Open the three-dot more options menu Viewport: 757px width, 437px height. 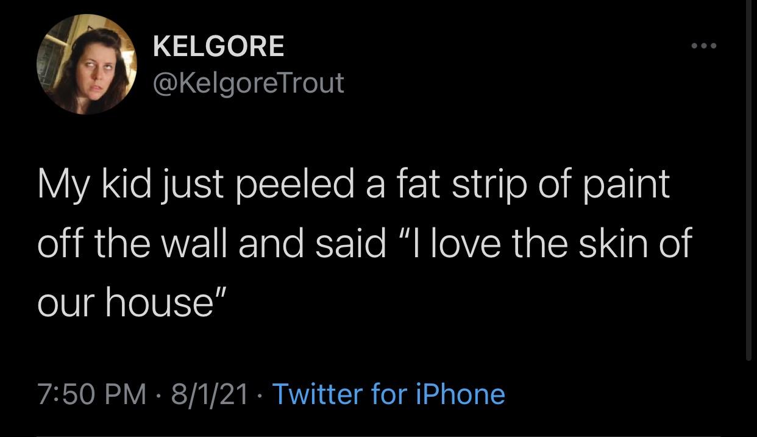[x=705, y=46]
